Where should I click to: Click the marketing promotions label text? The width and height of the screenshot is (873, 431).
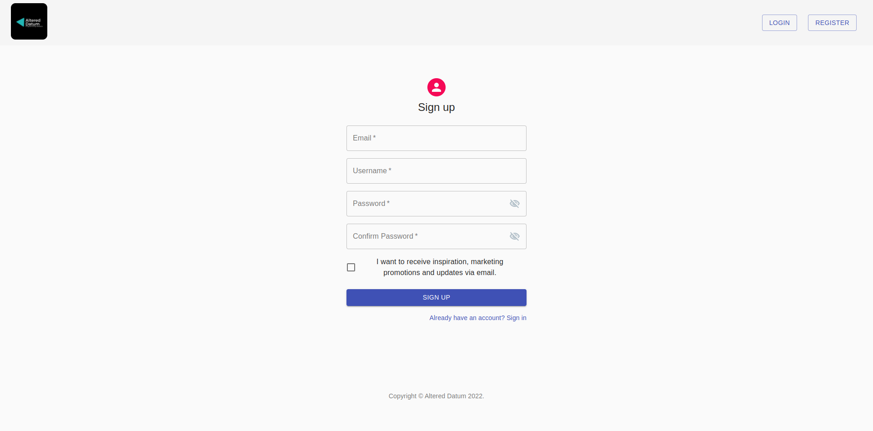point(440,267)
